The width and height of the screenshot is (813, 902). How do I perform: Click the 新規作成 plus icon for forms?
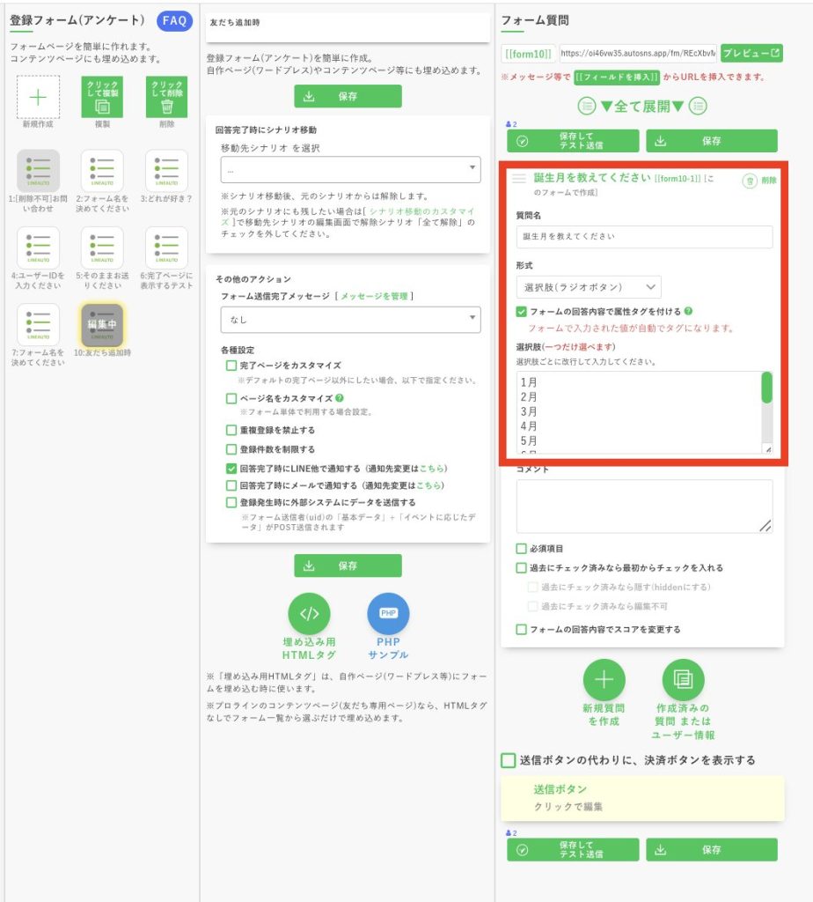tap(38, 97)
